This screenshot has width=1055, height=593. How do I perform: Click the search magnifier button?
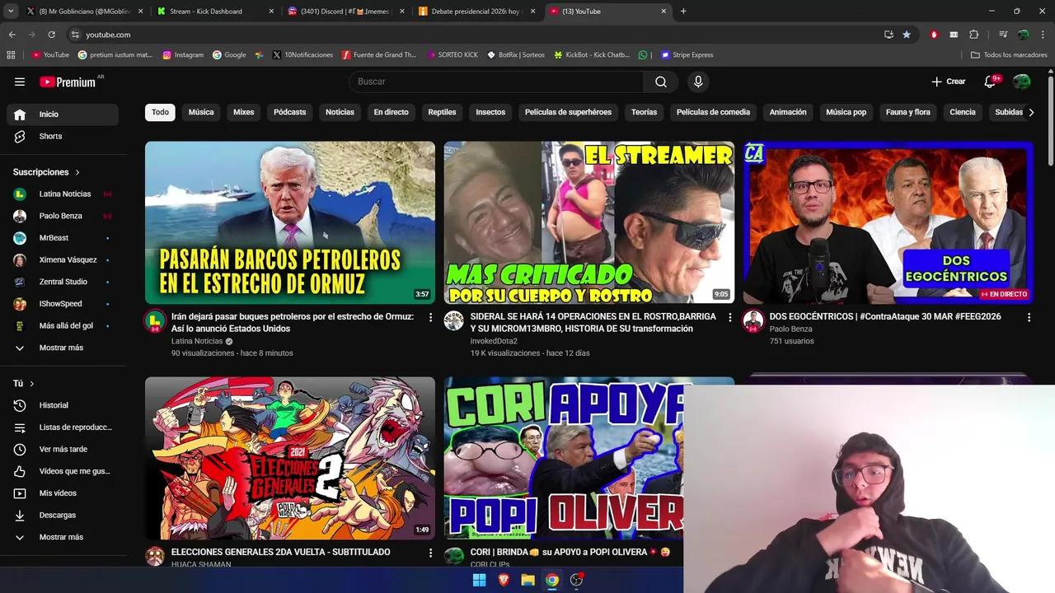pyautogui.click(x=661, y=82)
